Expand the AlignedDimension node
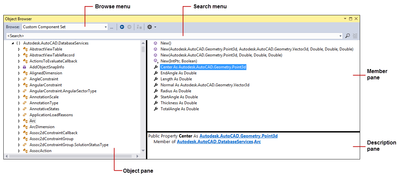Viewport: 400px width, 176px height. [x=19, y=73]
